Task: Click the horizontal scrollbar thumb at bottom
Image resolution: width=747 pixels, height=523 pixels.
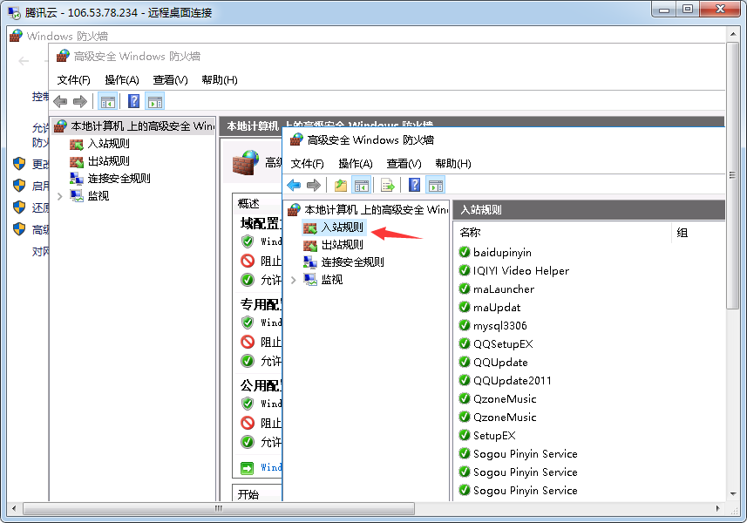Action: coord(219,508)
